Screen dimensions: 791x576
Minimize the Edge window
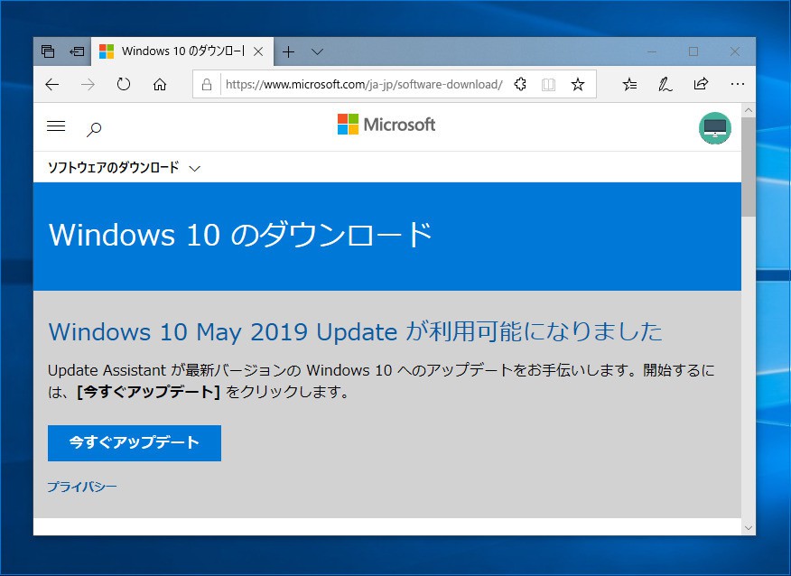(x=652, y=51)
